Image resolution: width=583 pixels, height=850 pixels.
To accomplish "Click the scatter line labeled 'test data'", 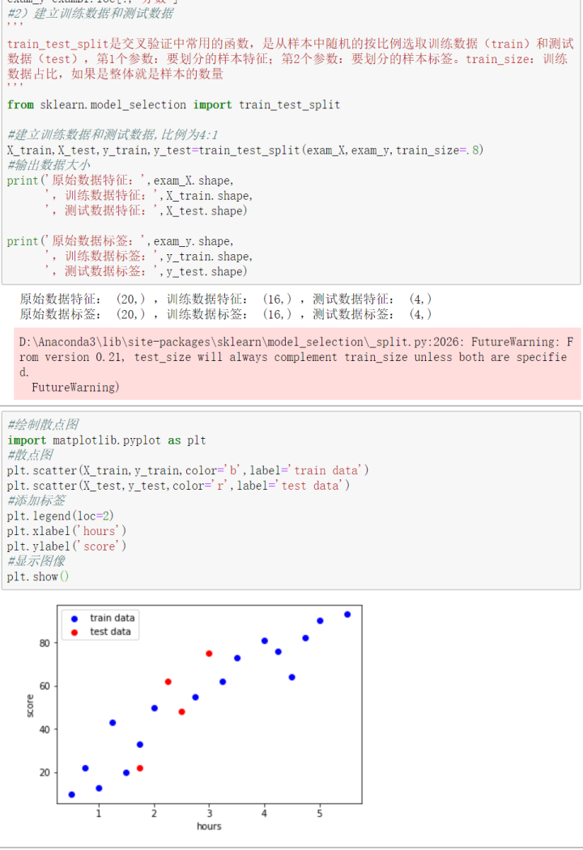I will tap(178, 485).
